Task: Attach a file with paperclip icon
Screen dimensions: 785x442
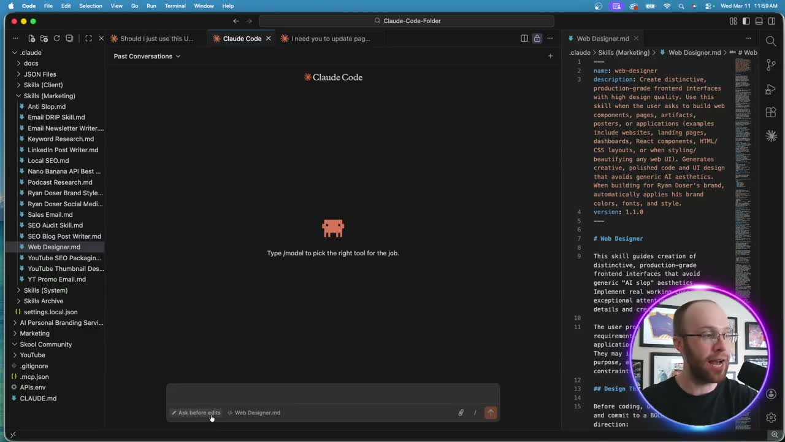Action: (461, 413)
